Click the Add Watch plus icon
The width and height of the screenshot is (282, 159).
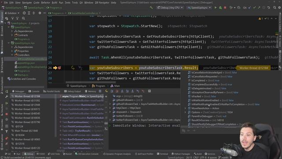point(106,96)
